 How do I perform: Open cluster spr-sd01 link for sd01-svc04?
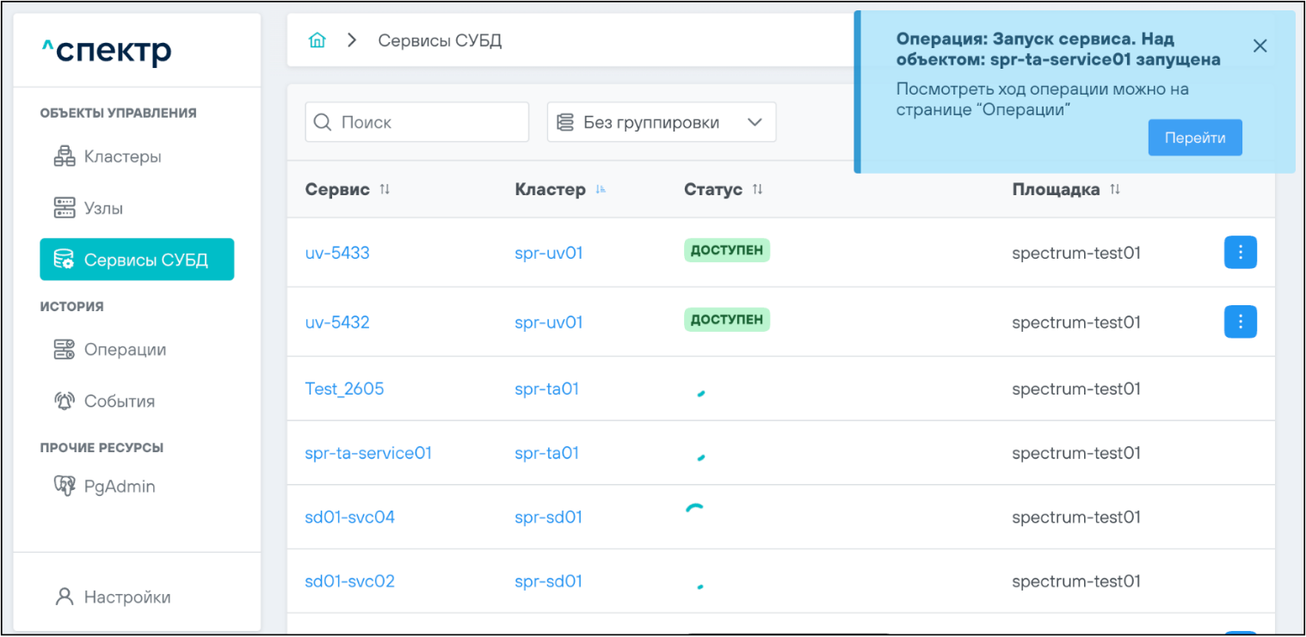click(x=548, y=517)
